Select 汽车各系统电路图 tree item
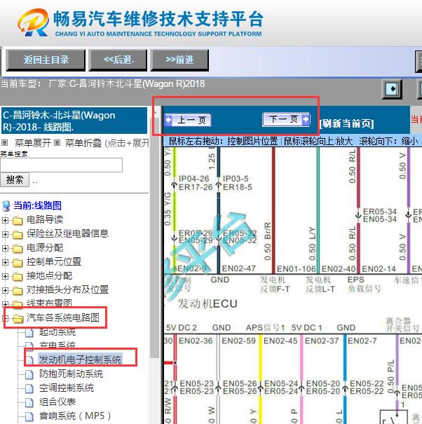 coord(63,317)
